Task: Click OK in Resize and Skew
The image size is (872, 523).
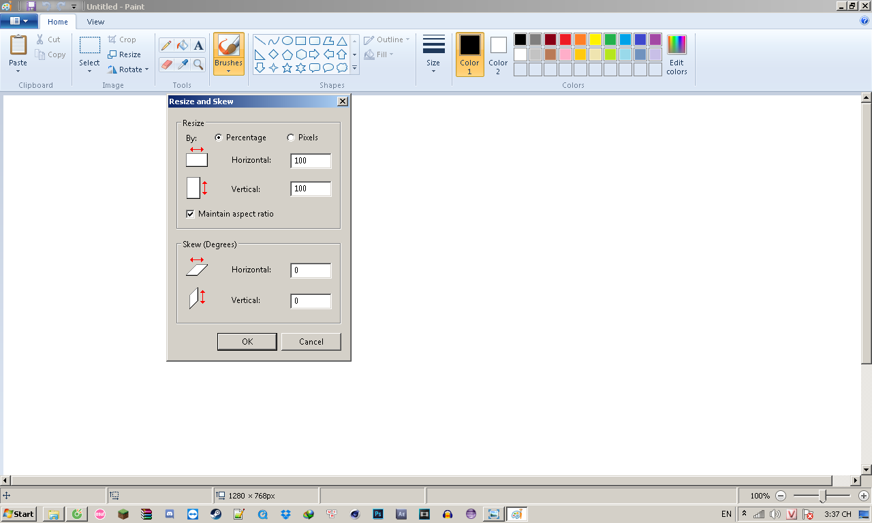Action: 247,342
